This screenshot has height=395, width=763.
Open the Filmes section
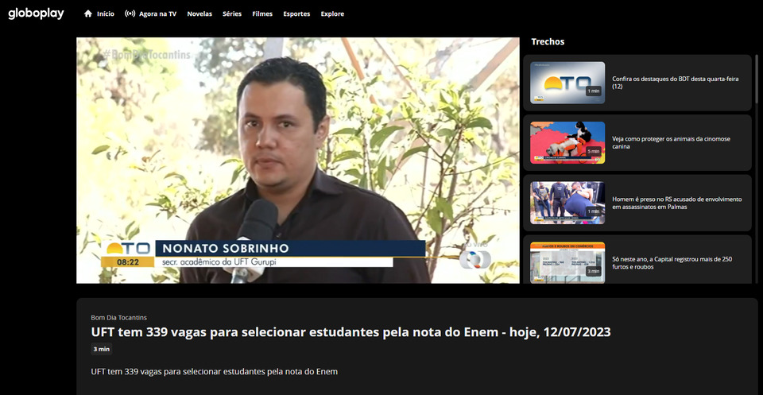pyautogui.click(x=262, y=14)
